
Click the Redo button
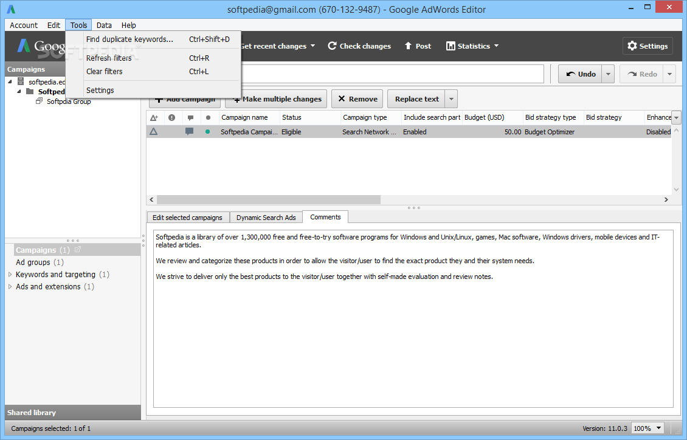[641, 74]
